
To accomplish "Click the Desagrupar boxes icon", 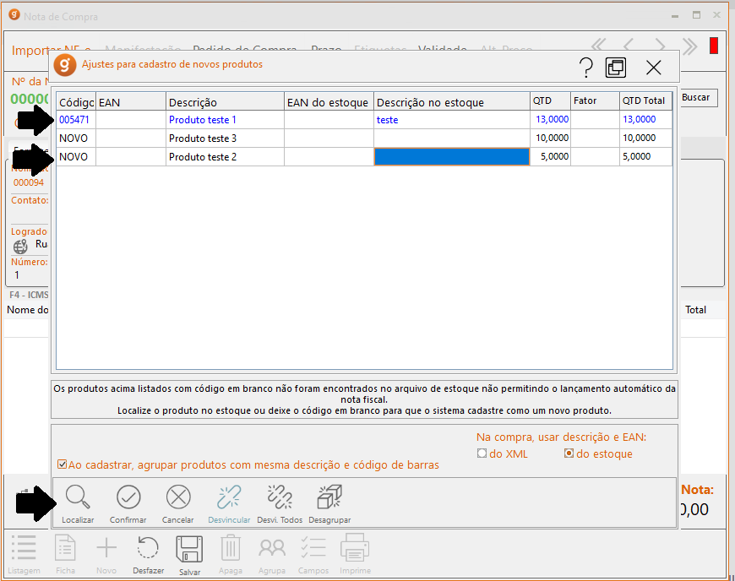I will point(329,497).
